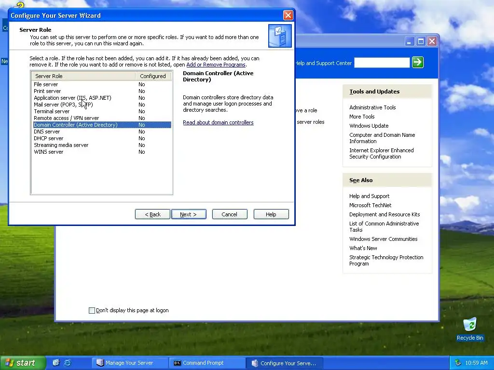Open the Recycle Bin desktop icon
The width and height of the screenshot is (494, 370).
point(470,329)
